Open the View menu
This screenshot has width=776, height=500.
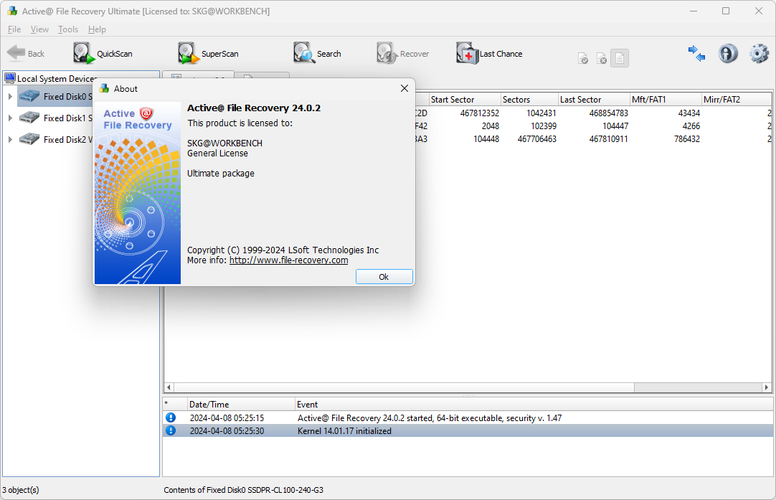coord(39,29)
